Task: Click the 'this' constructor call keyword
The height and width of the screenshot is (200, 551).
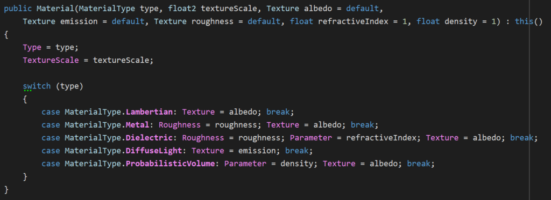Action: click(x=524, y=21)
